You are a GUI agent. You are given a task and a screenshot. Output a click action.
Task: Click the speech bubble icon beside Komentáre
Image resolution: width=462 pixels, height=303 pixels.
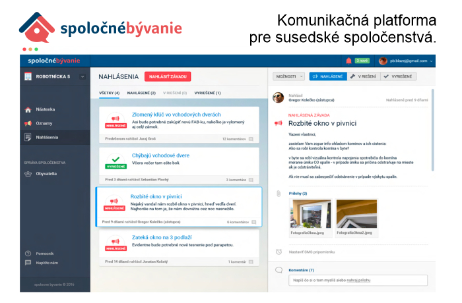click(x=279, y=270)
